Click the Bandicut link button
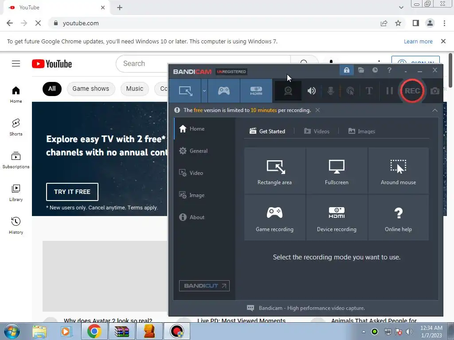Viewport: 454px width, 340px height. point(204,286)
